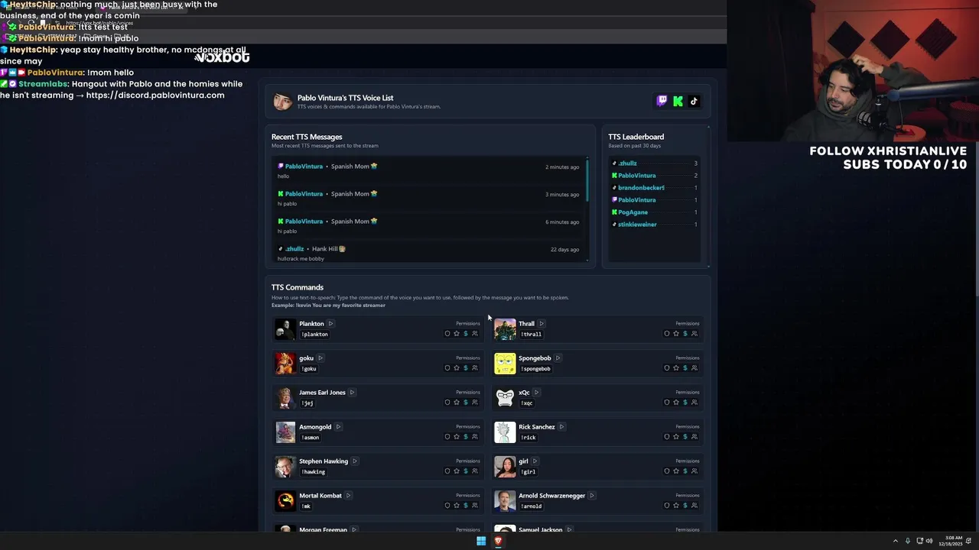Click the star permission icon for Plankton

(x=457, y=334)
